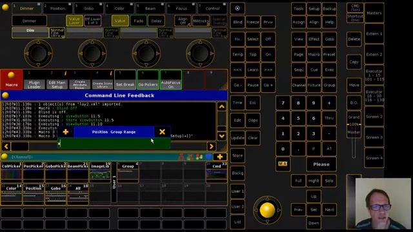Toggle the Blind key
This screenshot has width=413, height=232.
click(237, 22)
